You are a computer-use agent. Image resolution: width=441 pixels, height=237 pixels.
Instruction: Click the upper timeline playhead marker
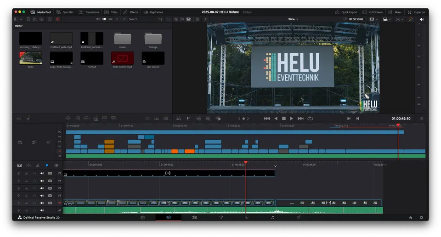[398, 125]
